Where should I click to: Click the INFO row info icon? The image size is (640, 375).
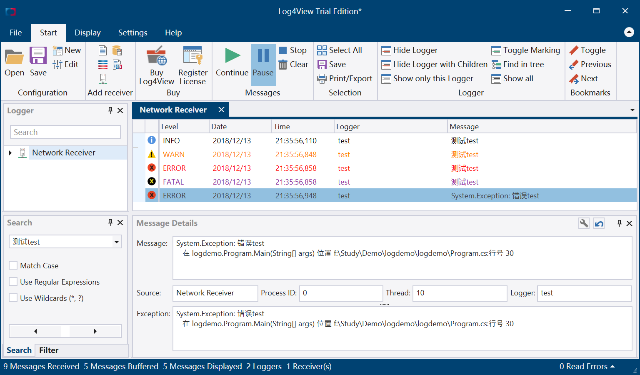pyautogui.click(x=152, y=140)
